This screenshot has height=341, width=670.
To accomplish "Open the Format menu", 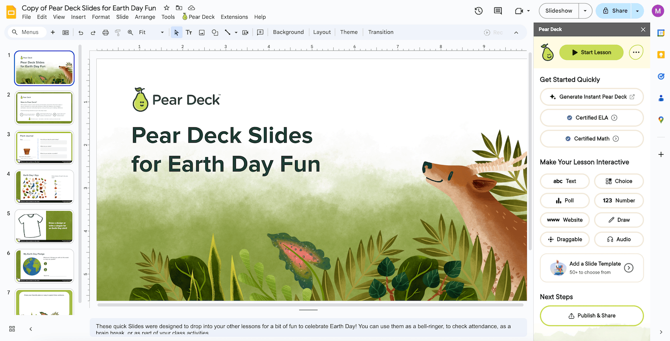I will click(x=101, y=17).
